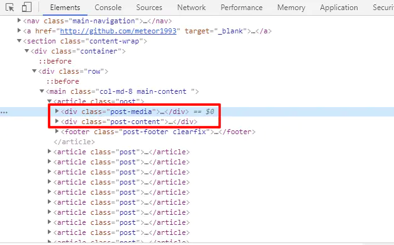394x245 pixels.
Task: Select the section class content-wrap row
Action: point(85,41)
